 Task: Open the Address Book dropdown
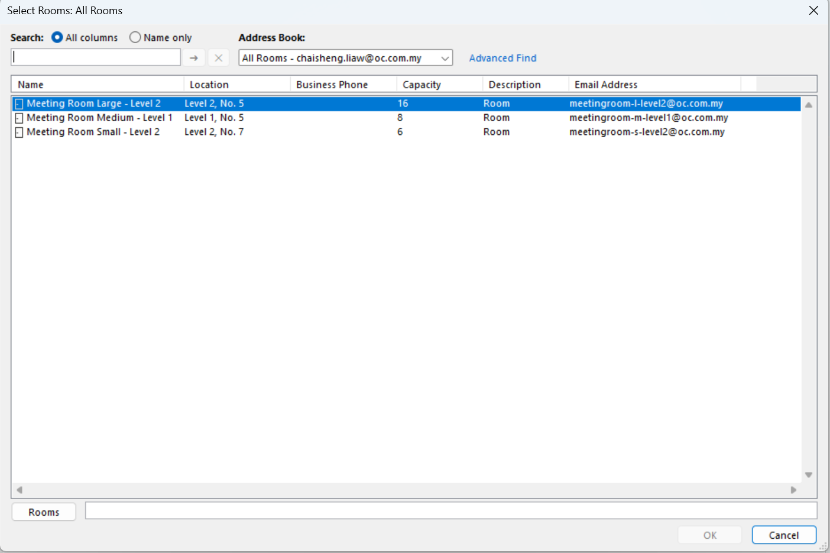445,58
